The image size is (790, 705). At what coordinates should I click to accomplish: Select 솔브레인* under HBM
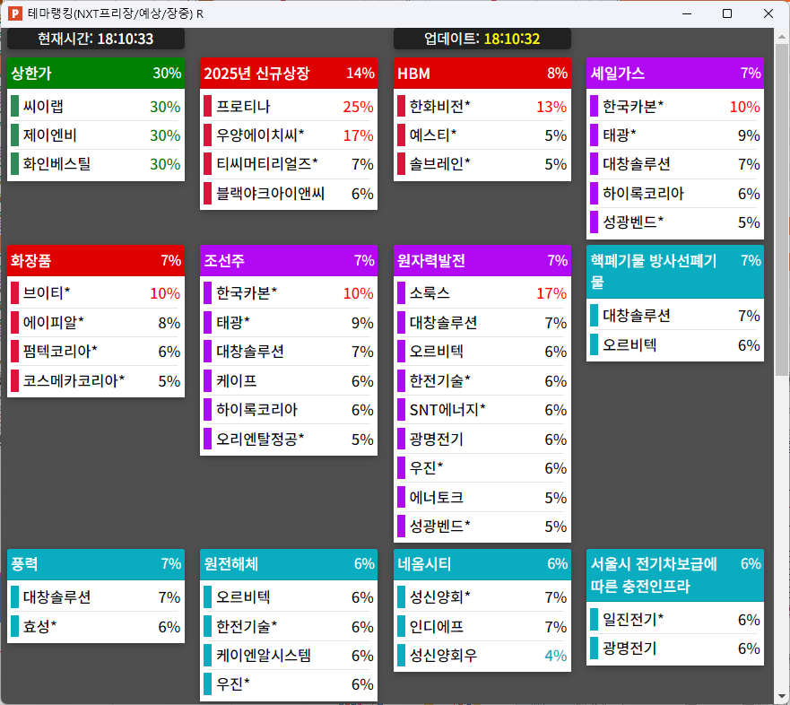click(x=482, y=164)
